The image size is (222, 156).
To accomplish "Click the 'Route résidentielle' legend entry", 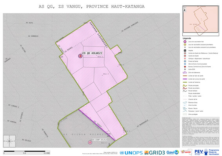I will coord(194,93).
